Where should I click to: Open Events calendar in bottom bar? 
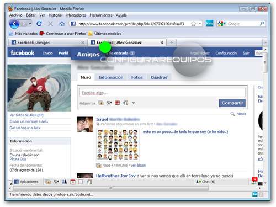coord(73,182)
